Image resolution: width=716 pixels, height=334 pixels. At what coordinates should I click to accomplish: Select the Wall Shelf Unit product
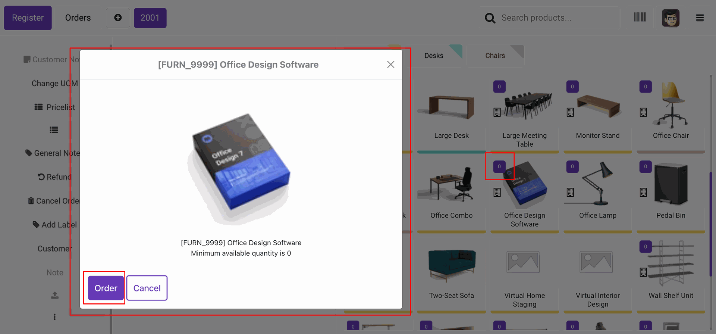(671, 275)
